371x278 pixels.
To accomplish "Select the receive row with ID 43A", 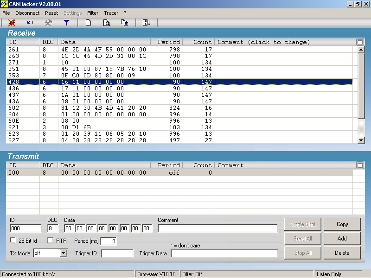I will pyautogui.click(x=179, y=101).
